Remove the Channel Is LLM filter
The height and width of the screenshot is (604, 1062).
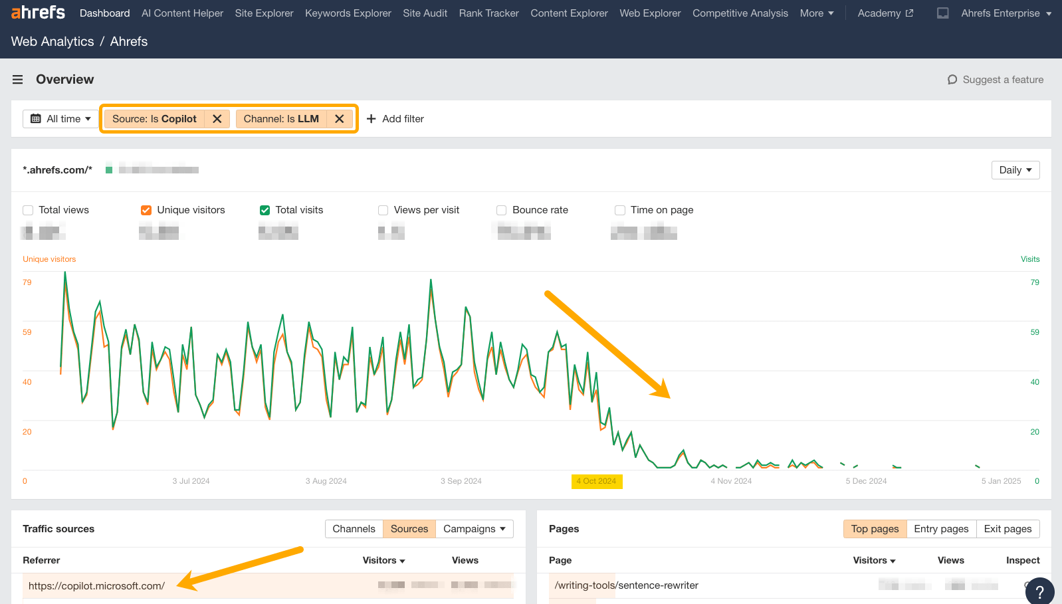pyautogui.click(x=339, y=119)
